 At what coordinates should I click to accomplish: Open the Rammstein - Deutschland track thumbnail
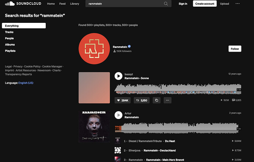point(118,150)
